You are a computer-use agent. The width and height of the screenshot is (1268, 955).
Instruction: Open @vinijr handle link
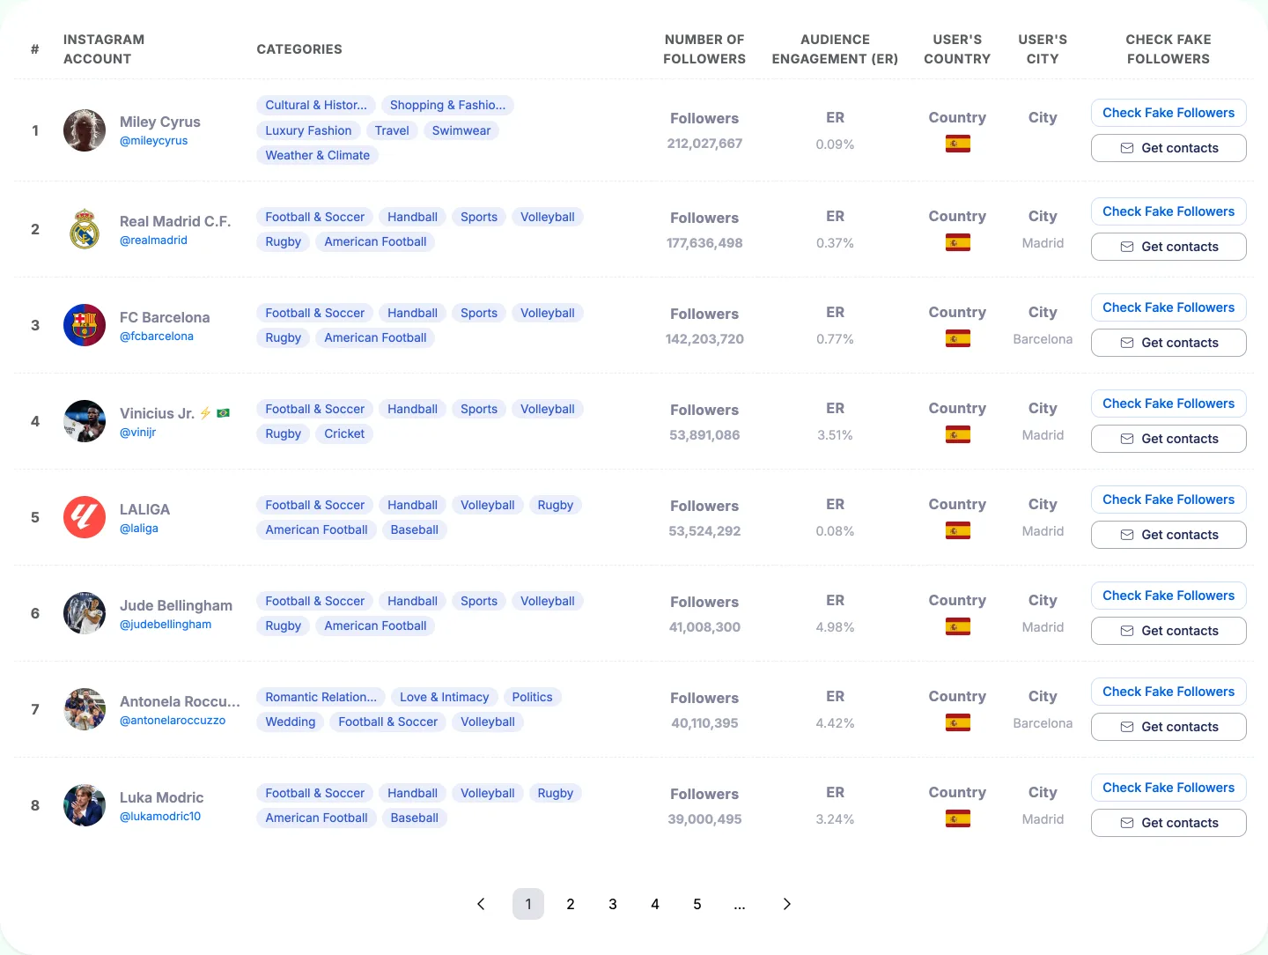138,433
